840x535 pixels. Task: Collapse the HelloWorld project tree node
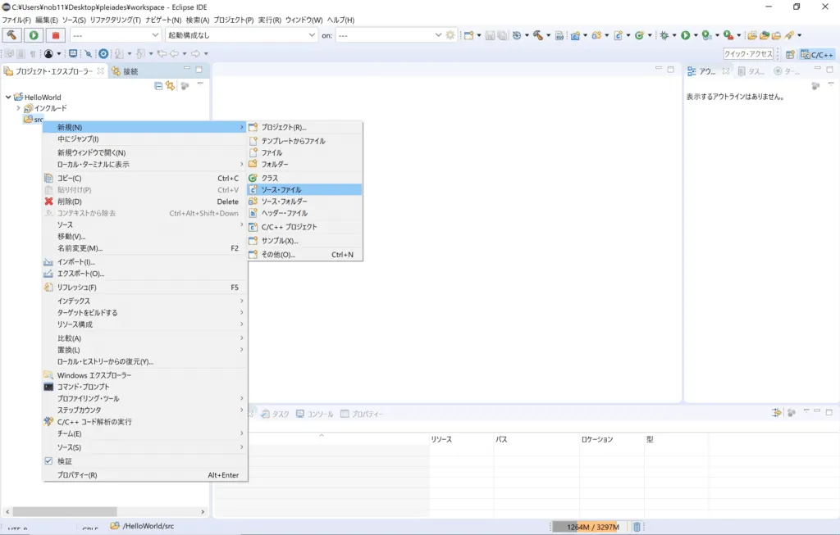8,97
